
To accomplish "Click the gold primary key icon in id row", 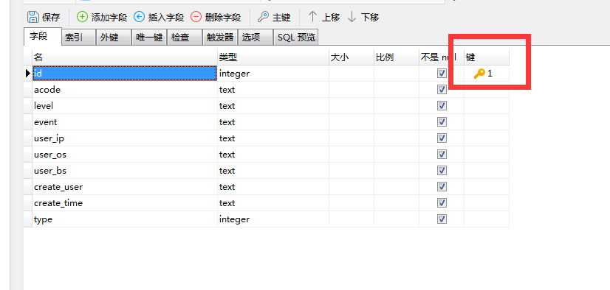I will pyautogui.click(x=479, y=74).
